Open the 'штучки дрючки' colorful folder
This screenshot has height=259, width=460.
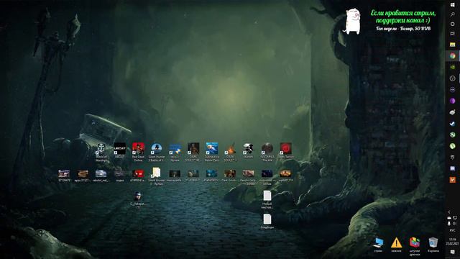pos(415,246)
